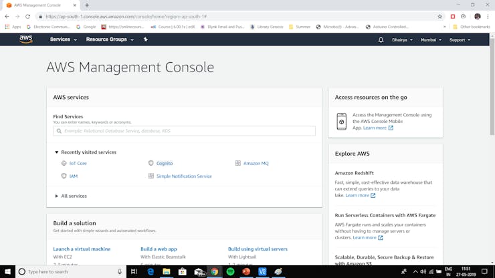Image resolution: width=495 pixels, height=278 pixels.
Task: Click the Find Services search field
Action: pos(184,131)
